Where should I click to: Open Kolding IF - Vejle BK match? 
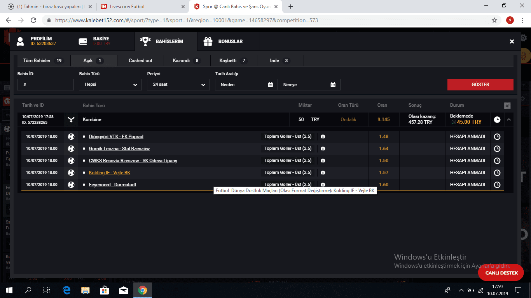point(109,173)
